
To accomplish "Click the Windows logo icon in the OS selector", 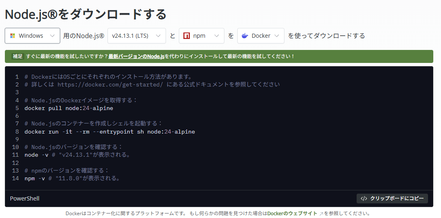I will (13, 36).
